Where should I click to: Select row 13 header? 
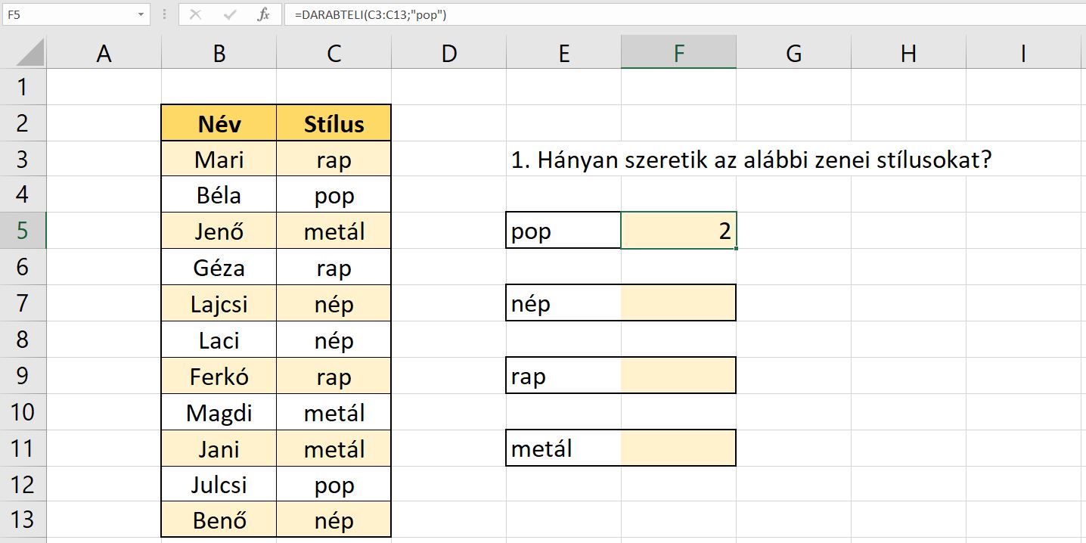click(x=23, y=520)
